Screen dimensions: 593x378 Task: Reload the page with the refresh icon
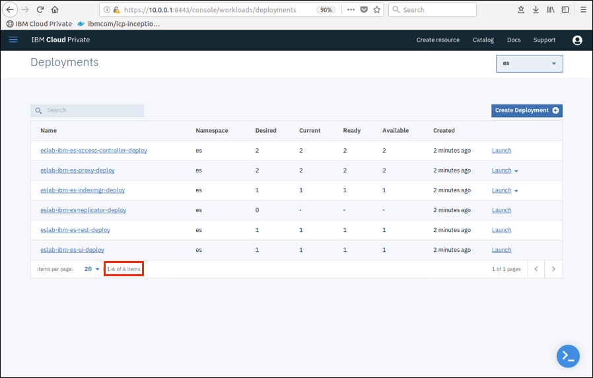[x=40, y=9]
